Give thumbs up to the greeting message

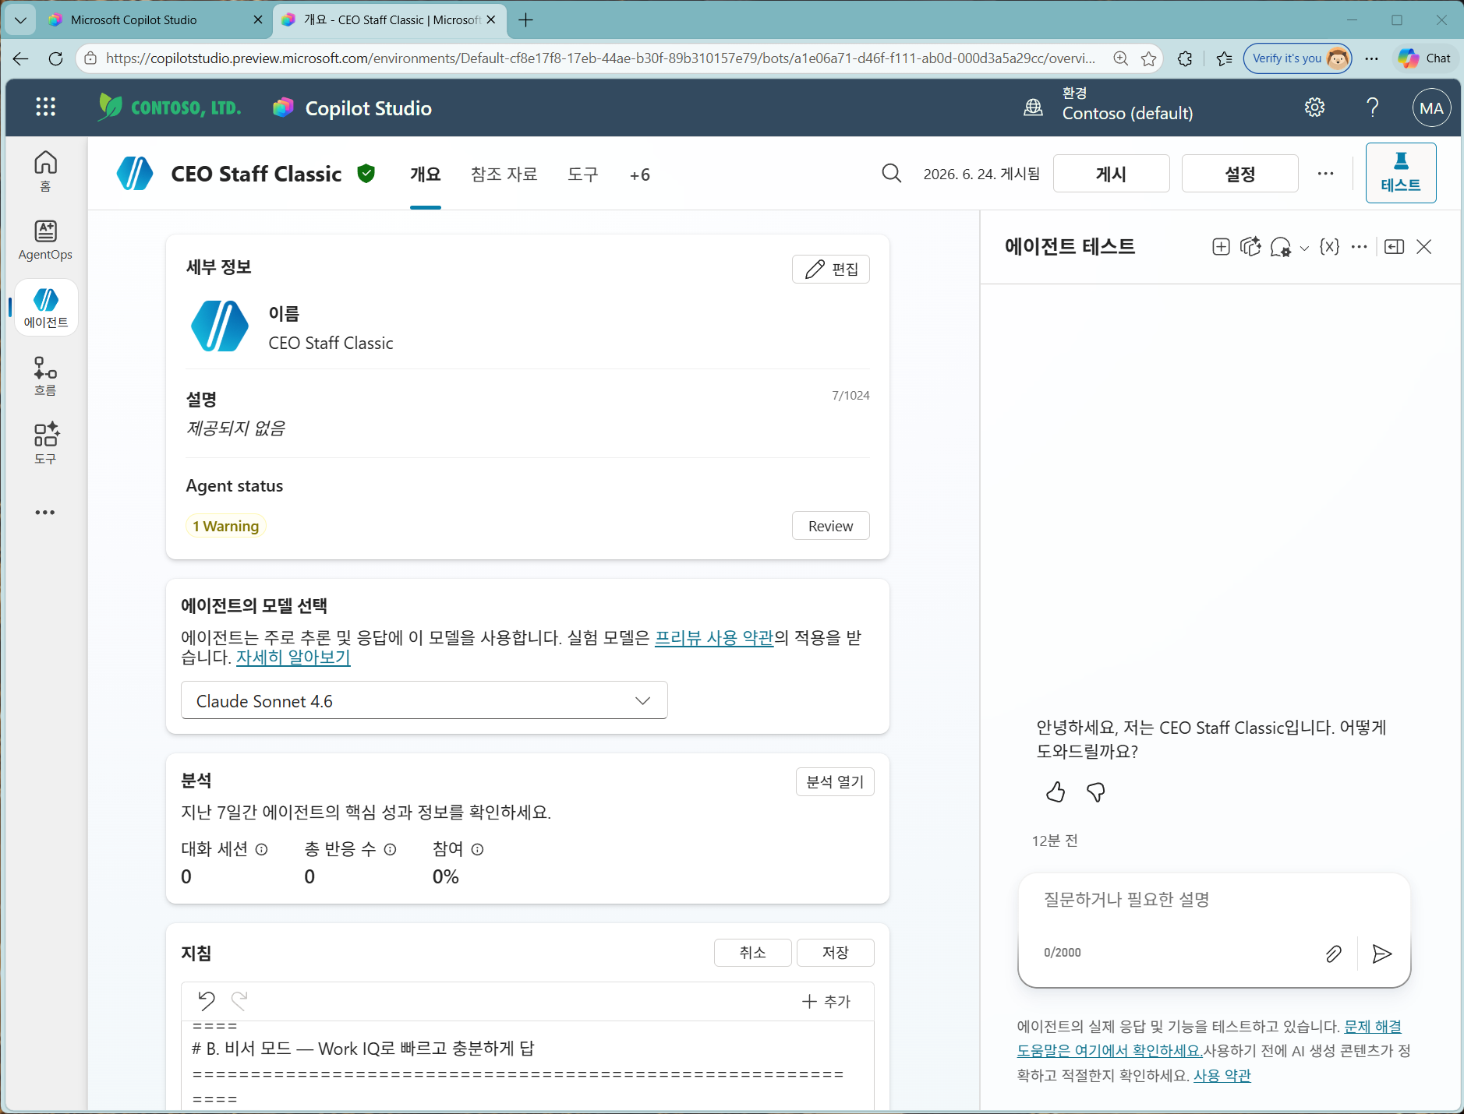tap(1056, 792)
